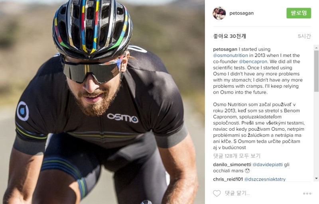
Task: Click the 5시간 post timestamp
Action: coord(304,36)
